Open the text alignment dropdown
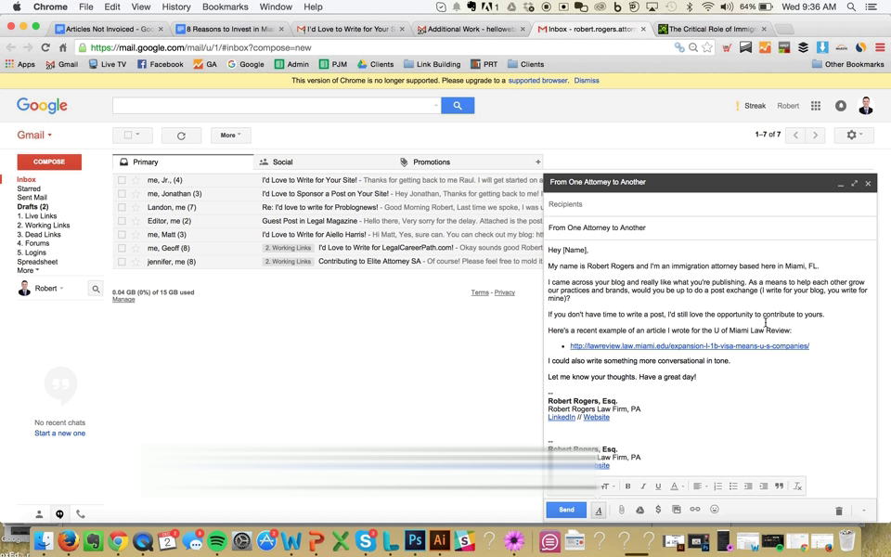891x557 pixels. pyautogui.click(x=700, y=486)
